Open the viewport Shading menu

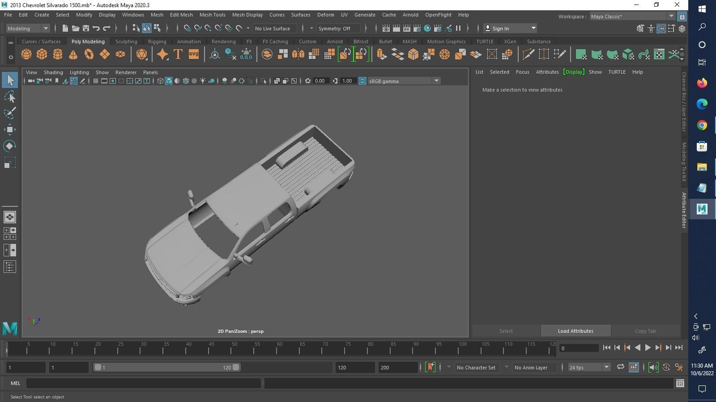53,72
